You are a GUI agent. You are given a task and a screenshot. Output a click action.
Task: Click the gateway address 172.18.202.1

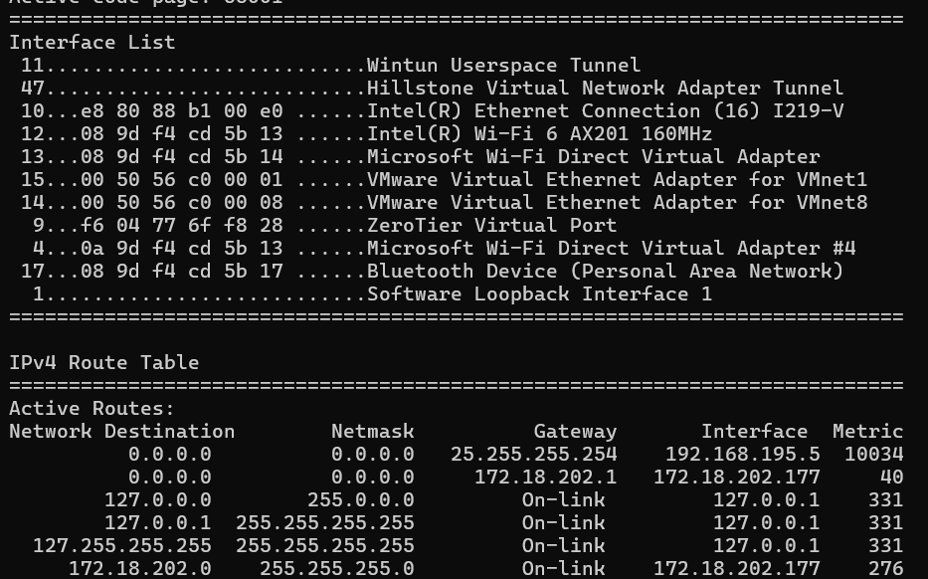pos(545,477)
